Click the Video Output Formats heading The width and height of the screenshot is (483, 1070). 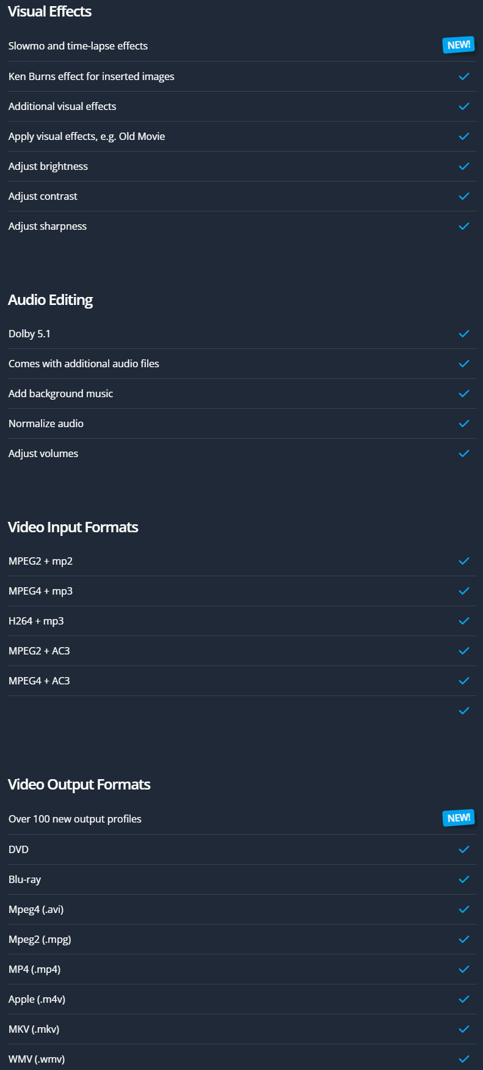pyautogui.click(x=79, y=785)
